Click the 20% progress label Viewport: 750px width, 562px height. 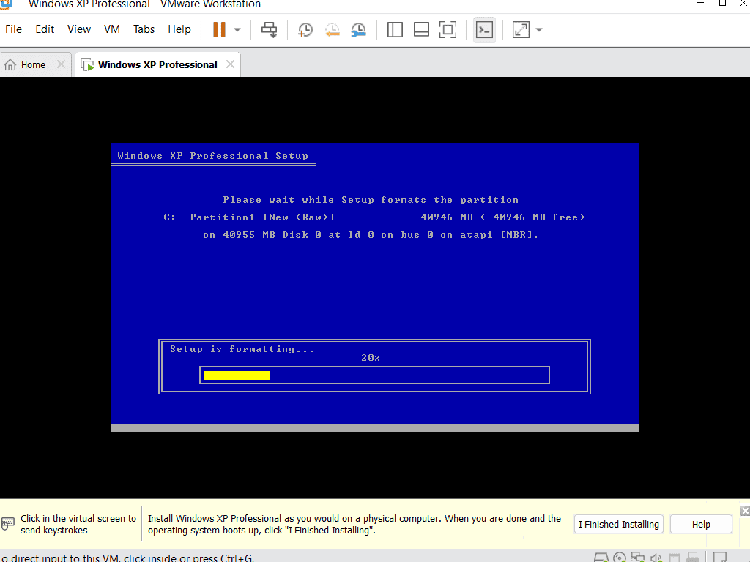click(371, 357)
